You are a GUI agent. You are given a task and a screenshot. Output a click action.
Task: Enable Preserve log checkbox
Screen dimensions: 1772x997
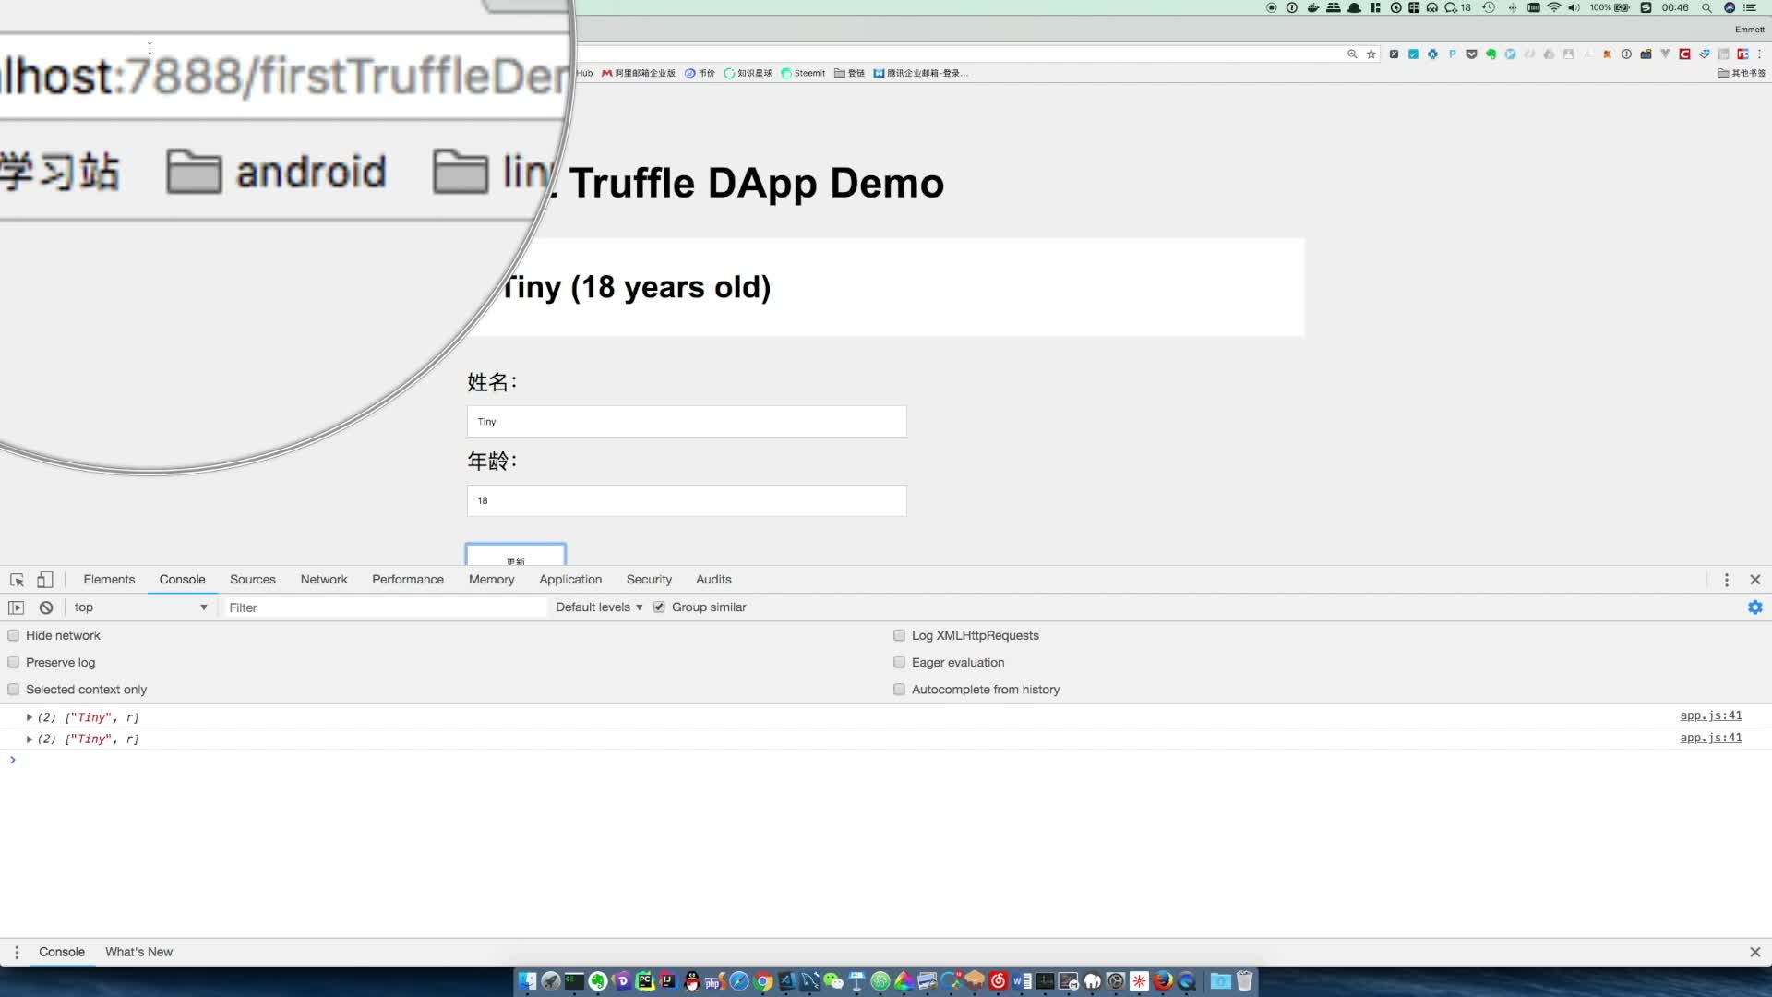tap(14, 662)
